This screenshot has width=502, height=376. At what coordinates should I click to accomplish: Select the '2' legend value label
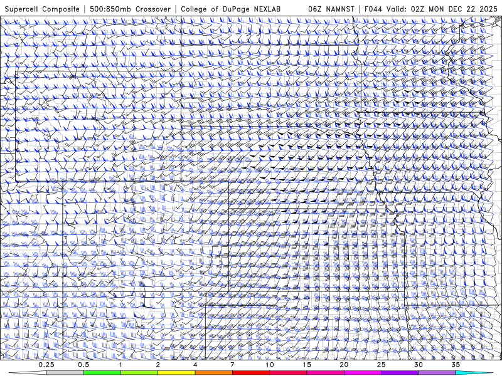pos(158,365)
